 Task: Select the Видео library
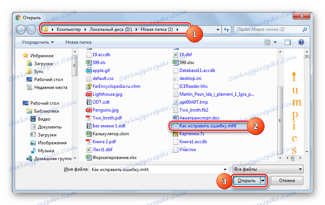click(x=44, y=119)
